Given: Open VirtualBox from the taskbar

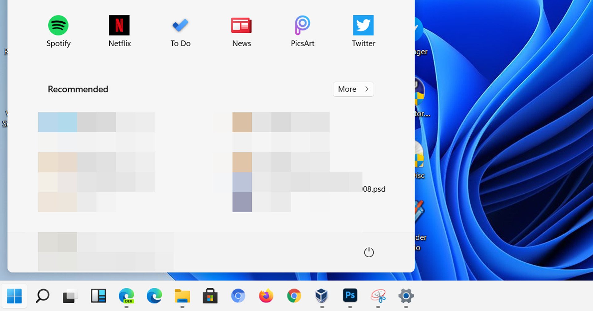Looking at the screenshot, I should pos(322,296).
